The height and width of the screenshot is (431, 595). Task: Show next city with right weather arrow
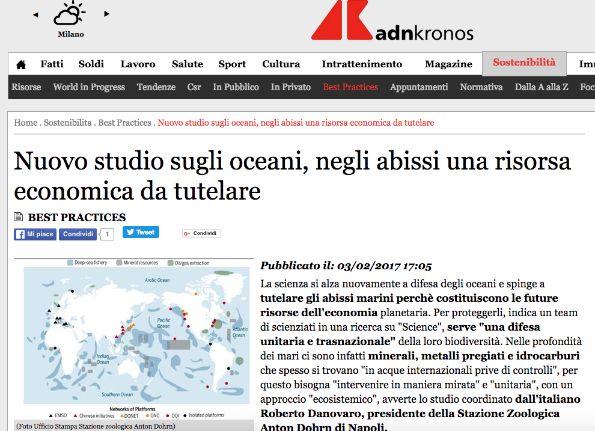click(106, 14)
